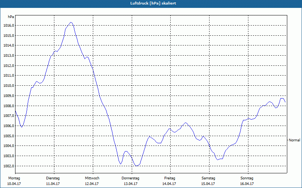
Task: Click the 'Montag' day label
Action: click(x=14, y=178)
